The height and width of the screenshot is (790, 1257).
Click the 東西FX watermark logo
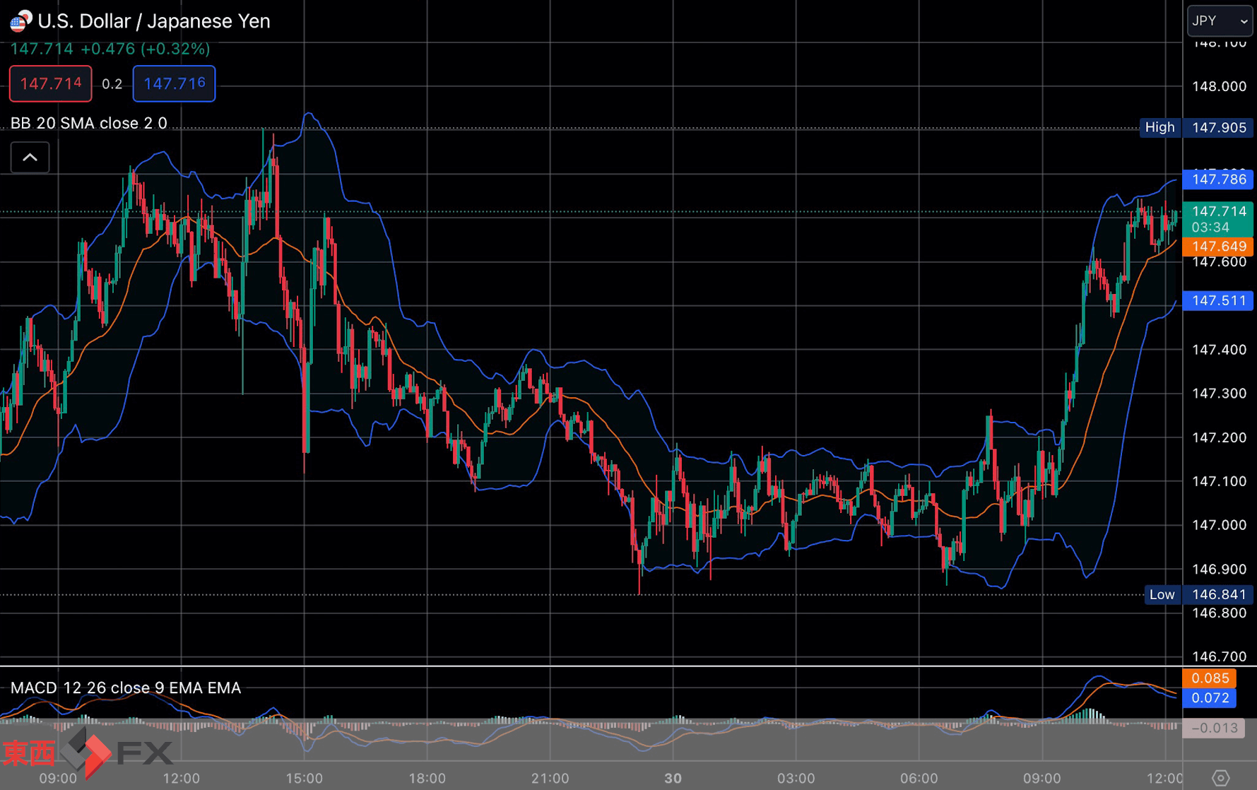tap(87, 752)
